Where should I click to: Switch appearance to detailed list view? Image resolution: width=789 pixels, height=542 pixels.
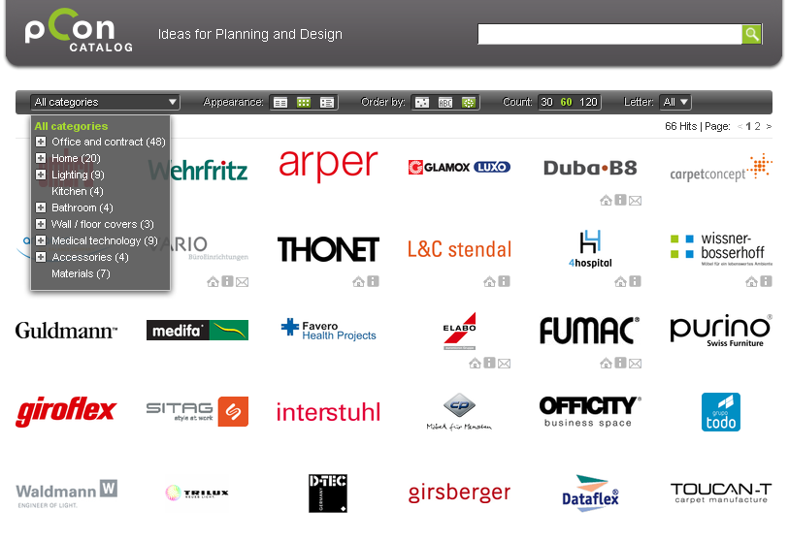pyautogui.click(x=327, y=103)
